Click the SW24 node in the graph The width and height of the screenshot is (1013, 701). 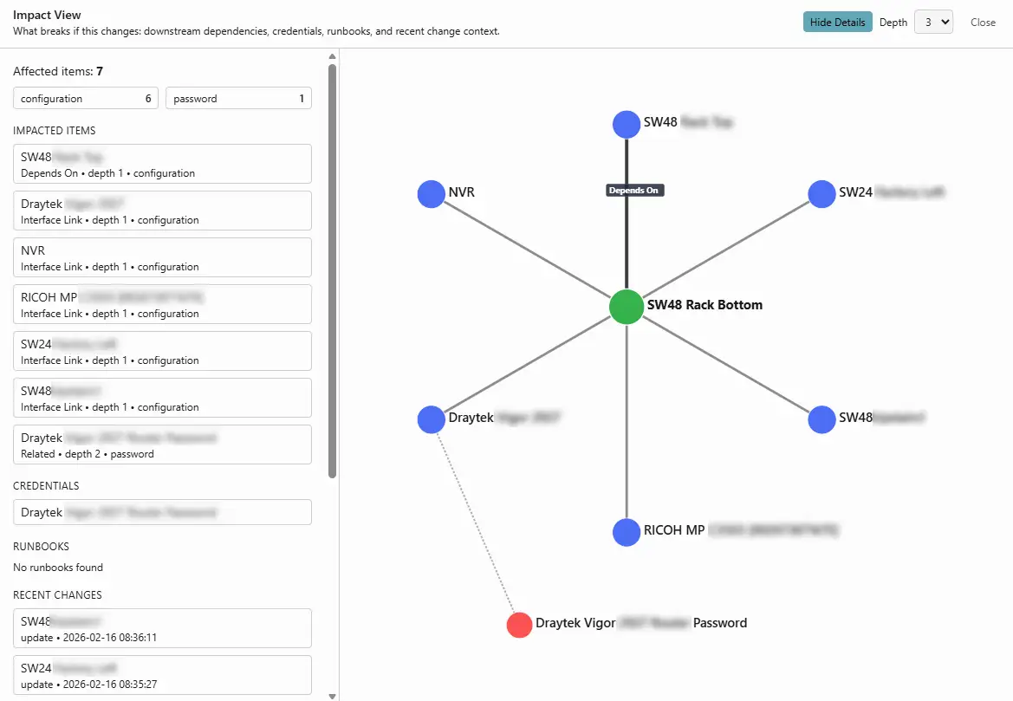821,194
